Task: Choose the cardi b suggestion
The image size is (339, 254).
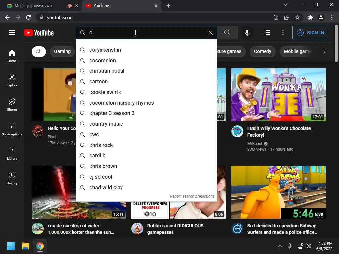Action: coord(146,155)
